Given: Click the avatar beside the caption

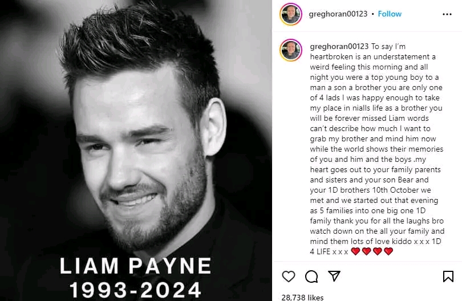Looking at the screenshot, I should 291,50.
